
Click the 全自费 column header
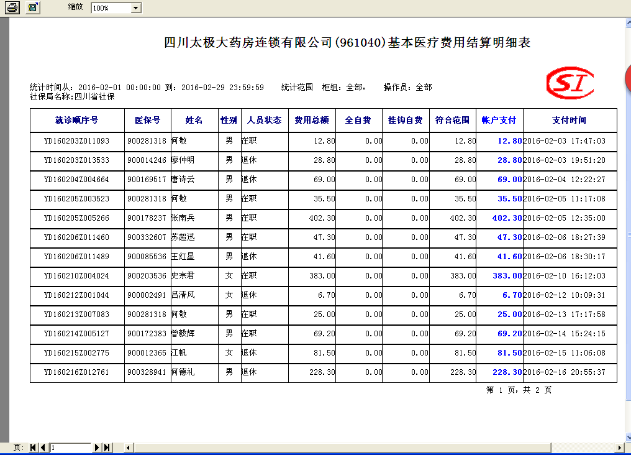tap(358, 120)
